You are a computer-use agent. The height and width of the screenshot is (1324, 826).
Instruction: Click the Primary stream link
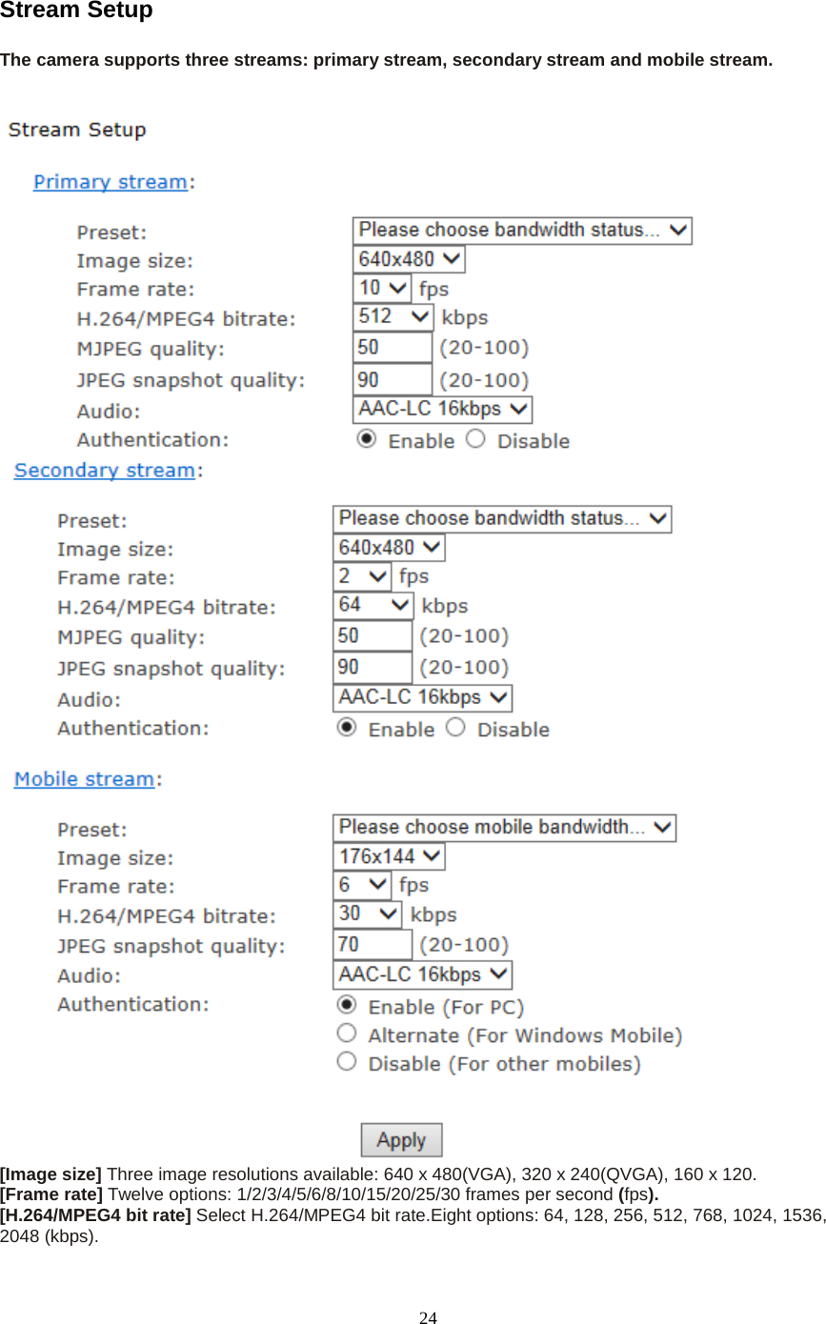click(x=110, y=182)
